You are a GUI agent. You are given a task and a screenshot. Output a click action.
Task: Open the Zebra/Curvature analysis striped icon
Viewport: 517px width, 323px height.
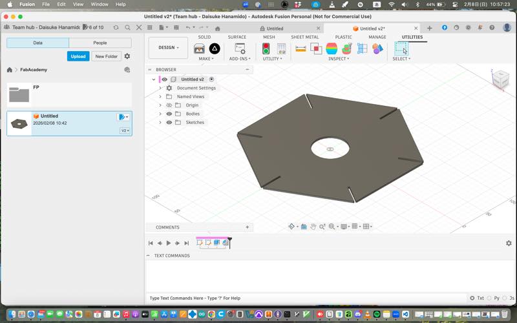tap(332, 48)
